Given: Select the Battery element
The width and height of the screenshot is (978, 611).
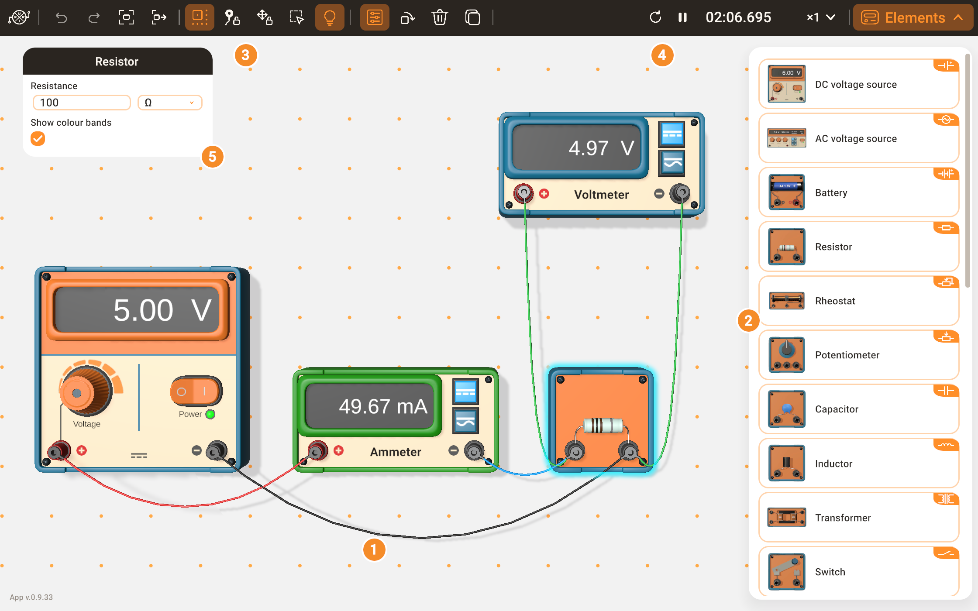Looking at the screenshot, I should pyautogui.click(x=859, y=192).
